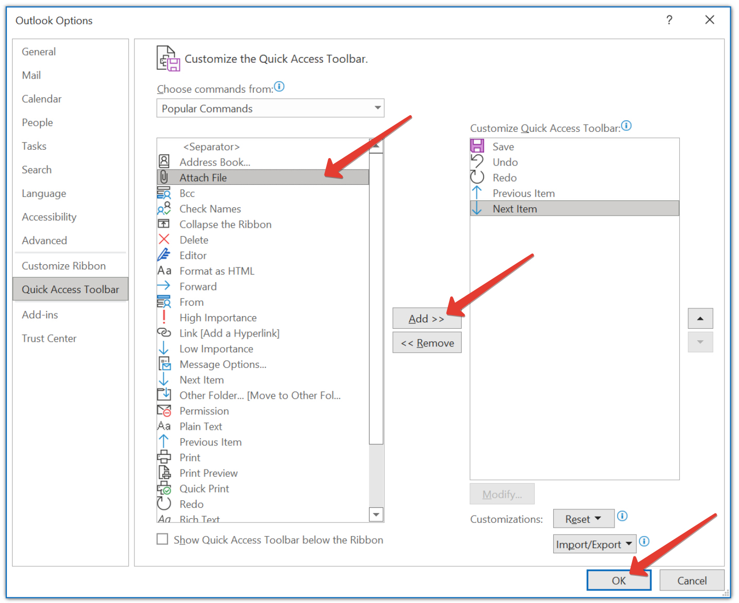Image resolution: width=739 pixels, height=603 pixels.
Task: Click the Format as HTML icon
Action: point(164,271)
